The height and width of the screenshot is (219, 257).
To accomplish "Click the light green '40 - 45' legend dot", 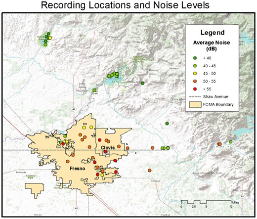I will [x=195, y=66].
